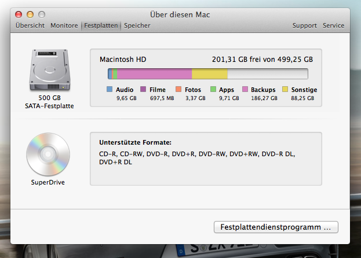Screen dimensions: 361x258
Task: Click the pink Backups segment of storage bar
Action: (x=155, y=73)
